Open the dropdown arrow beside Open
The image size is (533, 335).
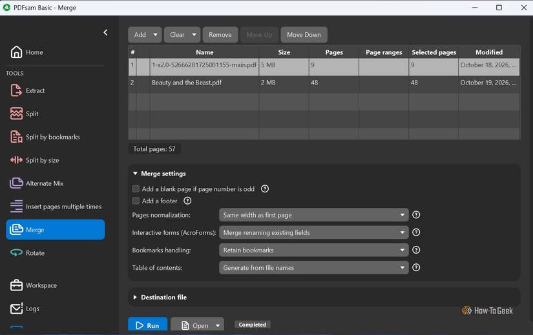click(x=218, y=325)
